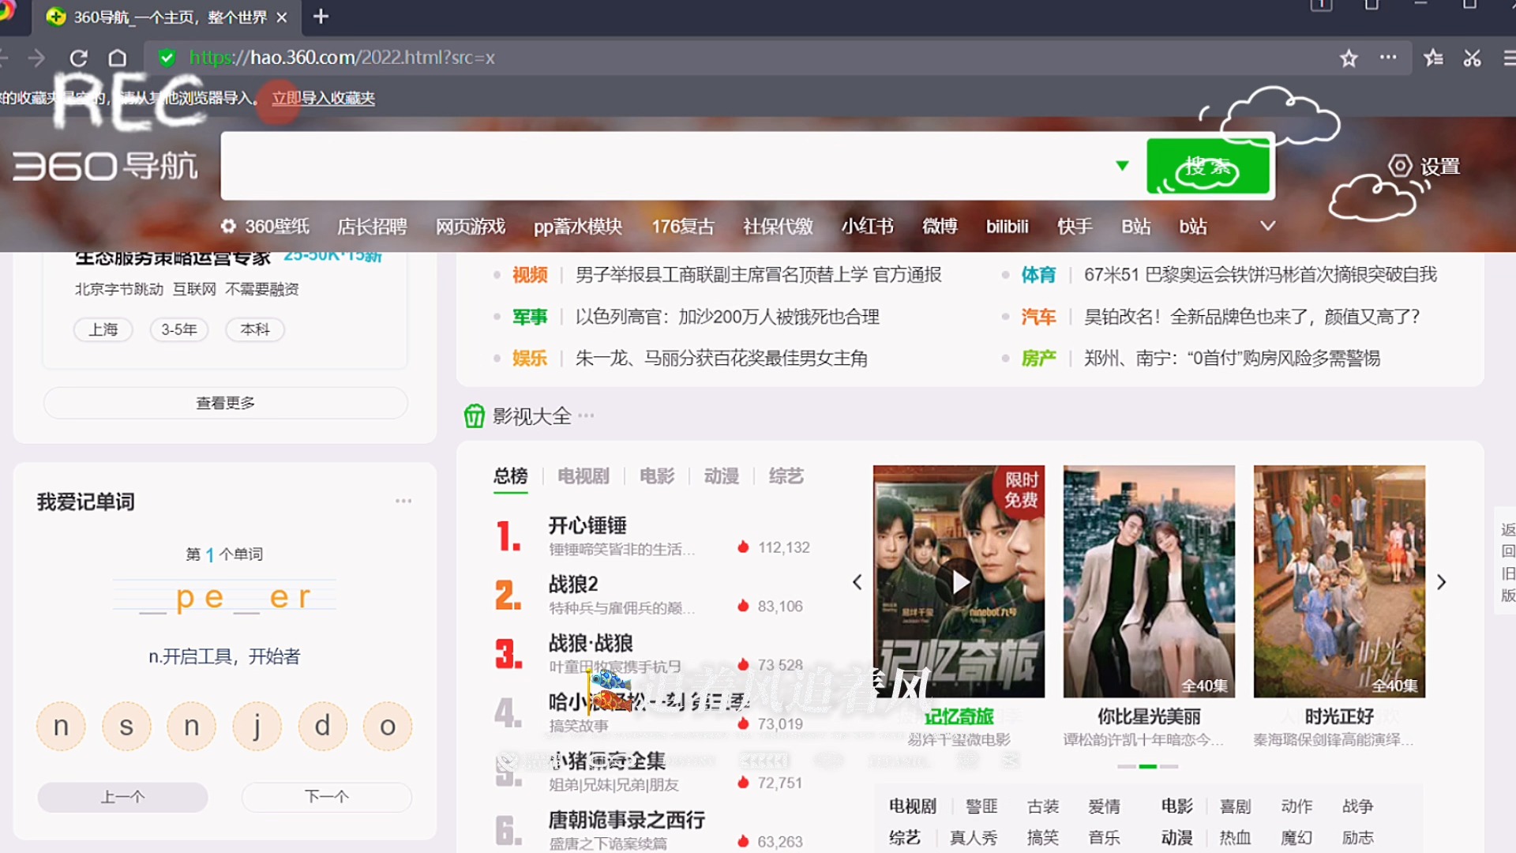This screenshot has width=1516, height=853.
Task: Click the scissors screenshot tool icon
Action: (1472, 58)
